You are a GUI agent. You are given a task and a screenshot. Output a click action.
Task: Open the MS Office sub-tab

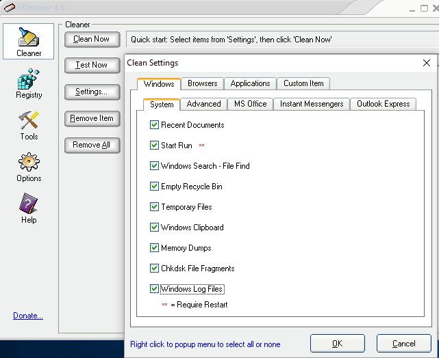pos(250,104)
